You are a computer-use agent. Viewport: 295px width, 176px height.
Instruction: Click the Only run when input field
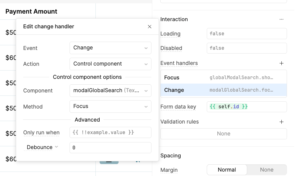(x=110, y=132)
